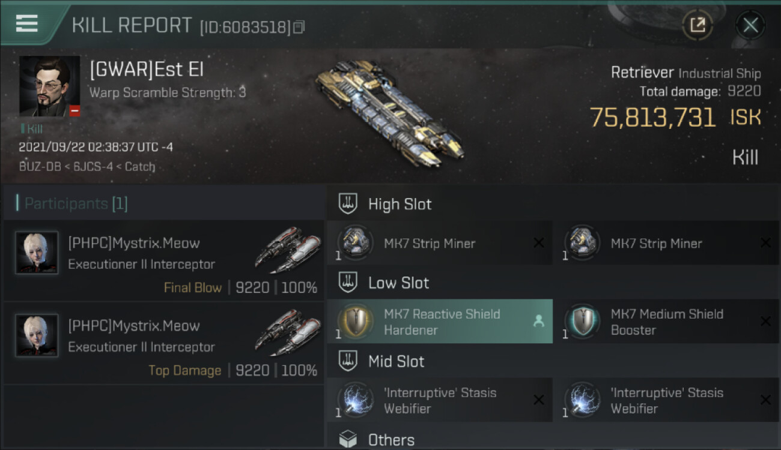Click the share export icon
This screenshot has width=781, height=450.
coord(697,25)
